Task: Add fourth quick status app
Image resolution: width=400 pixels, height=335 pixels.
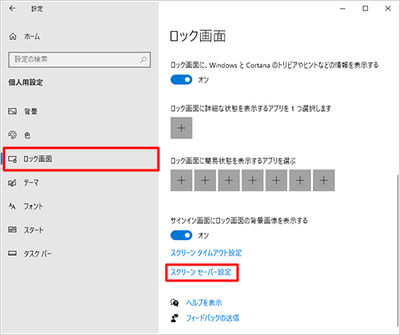Action: click(253, 181)
